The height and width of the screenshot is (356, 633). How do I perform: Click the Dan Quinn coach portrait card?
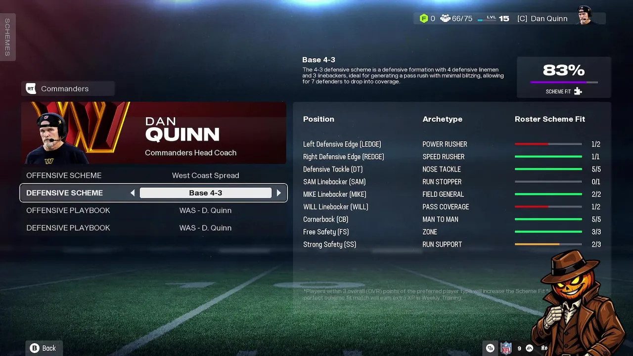coord(154,133)
